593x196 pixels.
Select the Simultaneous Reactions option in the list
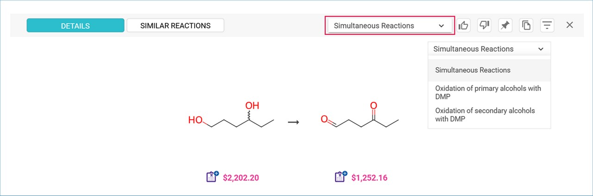(x=473, y=70)
